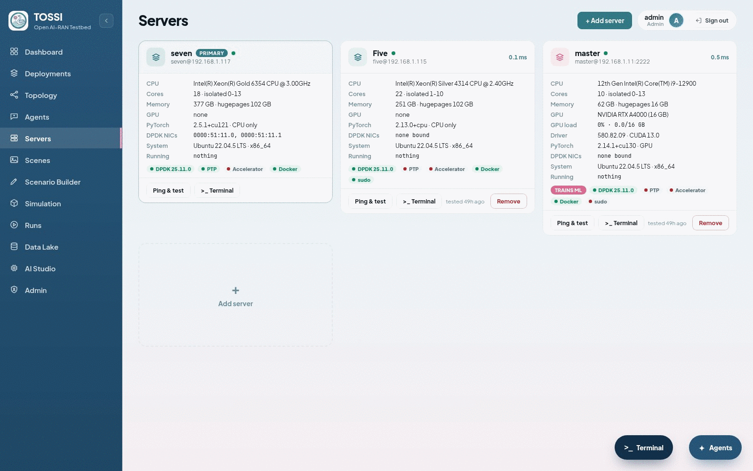Click the 0.5 ms latency on master
Screen dimensions: 753x471
[x=720, y=57]
